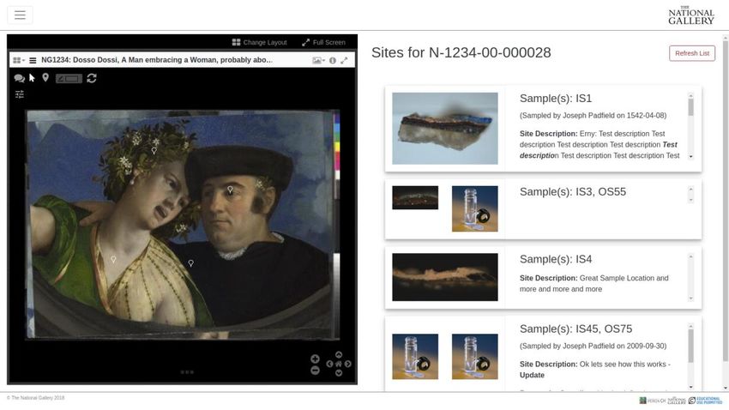Click the National Gallery footer logo
Image resolution: width=729 pixels, height=410 pixels.
pos(677,401)
